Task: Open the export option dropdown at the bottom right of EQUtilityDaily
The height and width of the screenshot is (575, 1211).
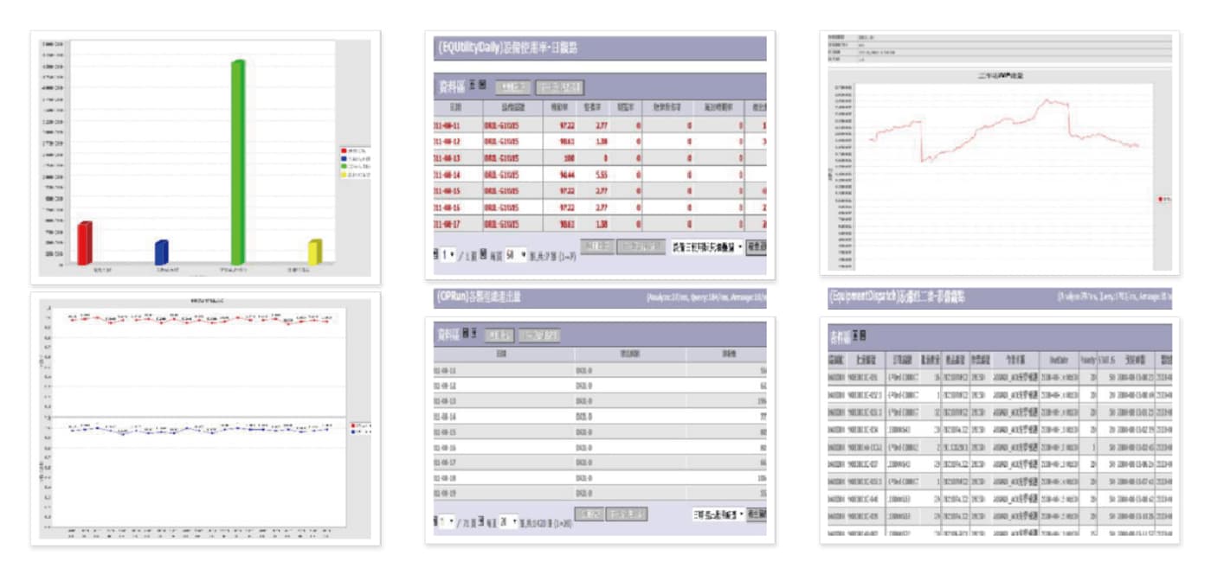Action: 706,247
